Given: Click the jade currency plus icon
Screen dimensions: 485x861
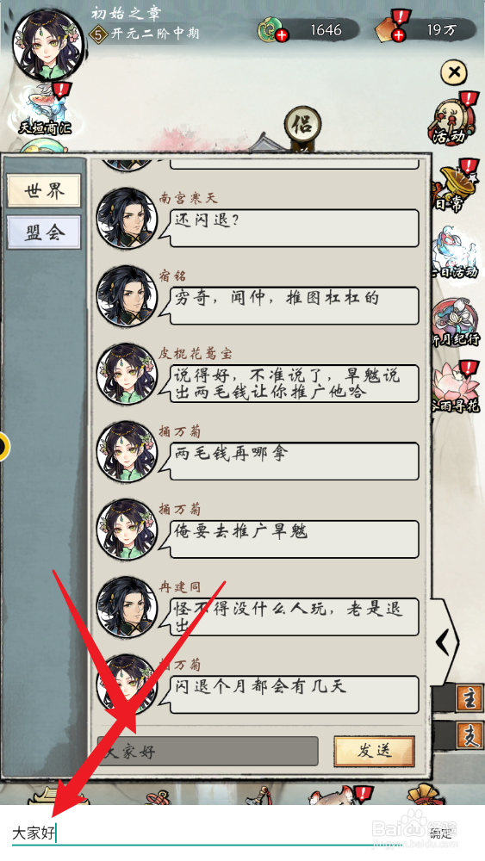Looking at the screenshot, I should pos(281,36).
